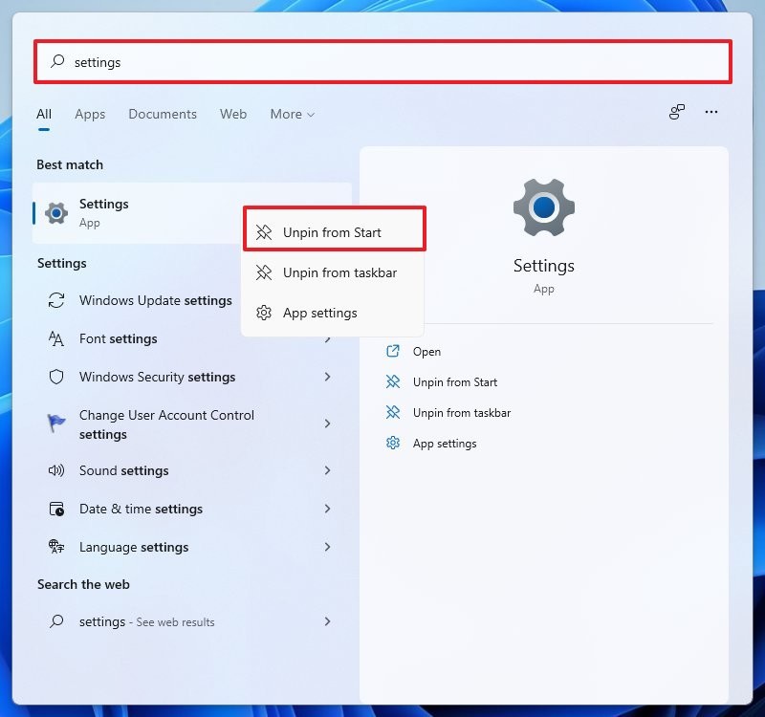This screenshot has height=717, width=765.
Task: Switch to the Apps tab
Action: (90, 114)
